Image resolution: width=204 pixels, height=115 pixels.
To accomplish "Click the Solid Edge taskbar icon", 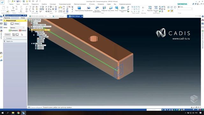I will tap(23, 113).
